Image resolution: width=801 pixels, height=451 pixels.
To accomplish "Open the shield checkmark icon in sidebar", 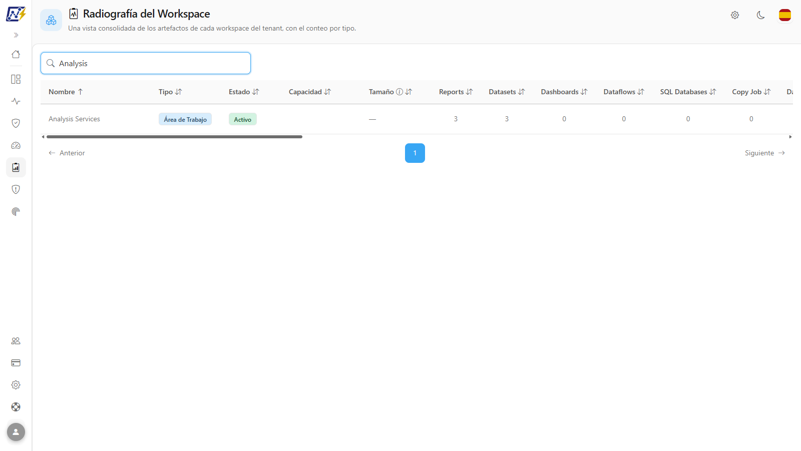I will pos(16,123).
